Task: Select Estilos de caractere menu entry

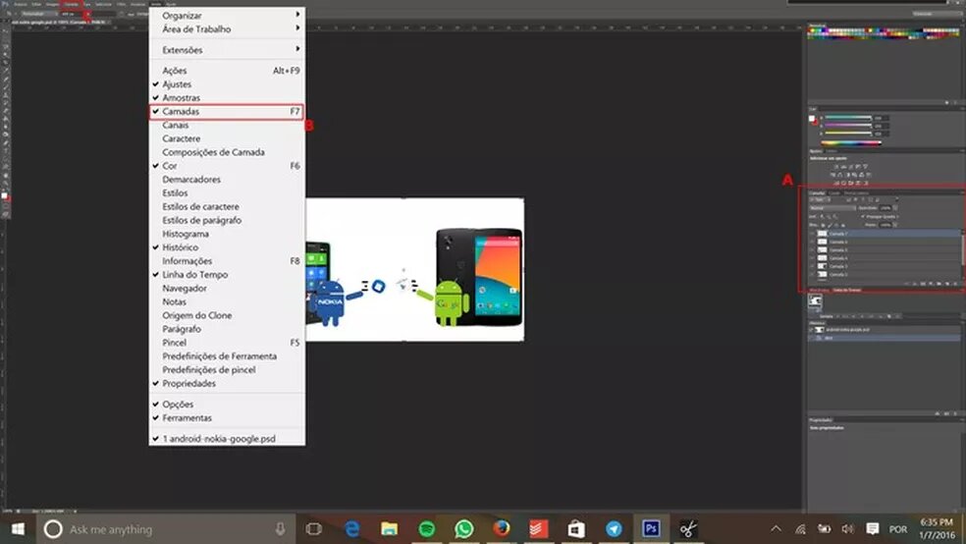Action: 227,206
